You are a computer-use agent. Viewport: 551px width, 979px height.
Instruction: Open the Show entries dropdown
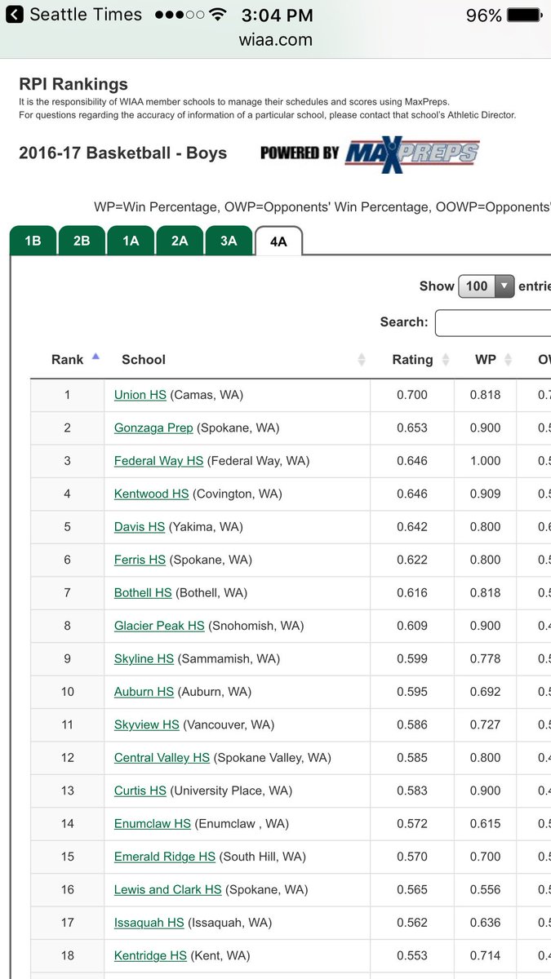click(487, 286)
